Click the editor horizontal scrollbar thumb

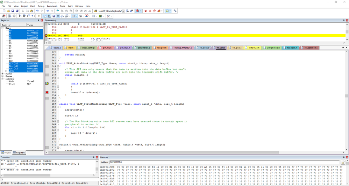[164, 152]
